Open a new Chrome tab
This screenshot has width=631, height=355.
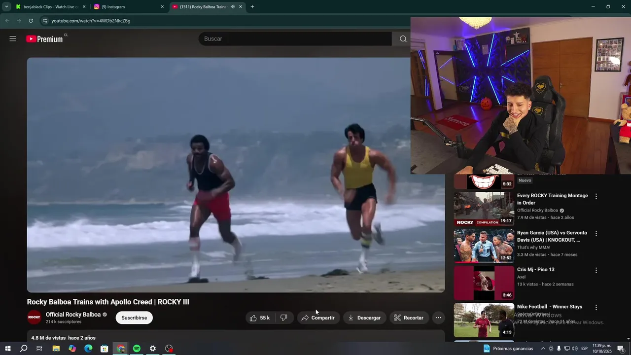(252, 7)
